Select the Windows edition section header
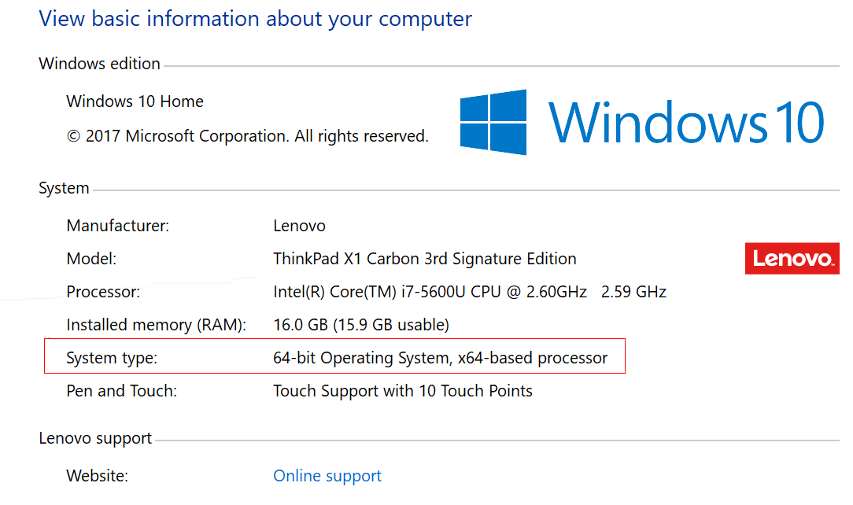Screen dimensions: 853x505 pos(99,64)
